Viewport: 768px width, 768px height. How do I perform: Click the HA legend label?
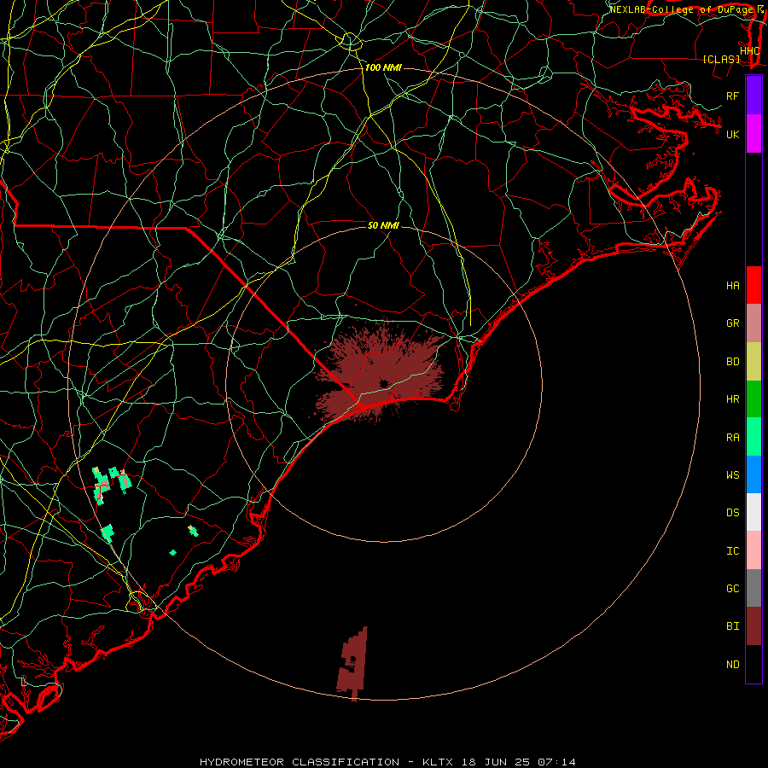[x=733, y=286]
